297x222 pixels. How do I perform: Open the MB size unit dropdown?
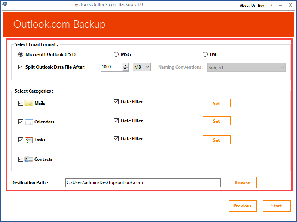click(x=142, y=67)
